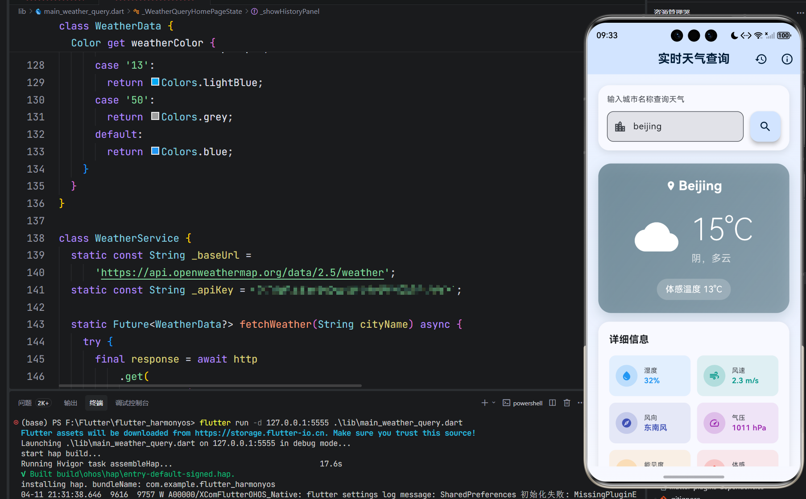Open weather query history icon in app
The width and height of the screenshot is (806, 499).
pyautogui.click(x=761, y=59)
